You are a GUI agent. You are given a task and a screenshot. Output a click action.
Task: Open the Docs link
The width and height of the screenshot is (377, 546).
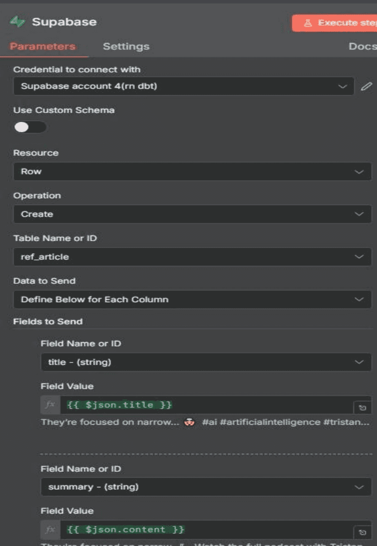(x=362, y=46)
